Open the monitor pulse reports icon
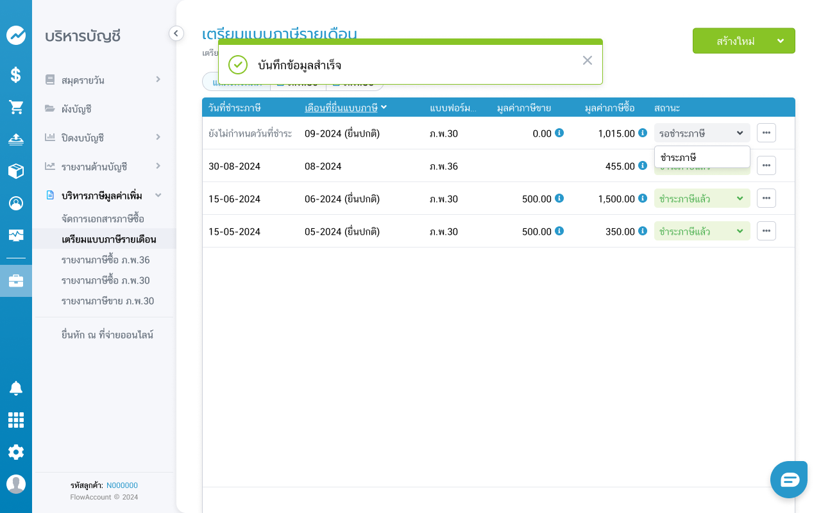 pyautogui.click(x=16, y=235)
